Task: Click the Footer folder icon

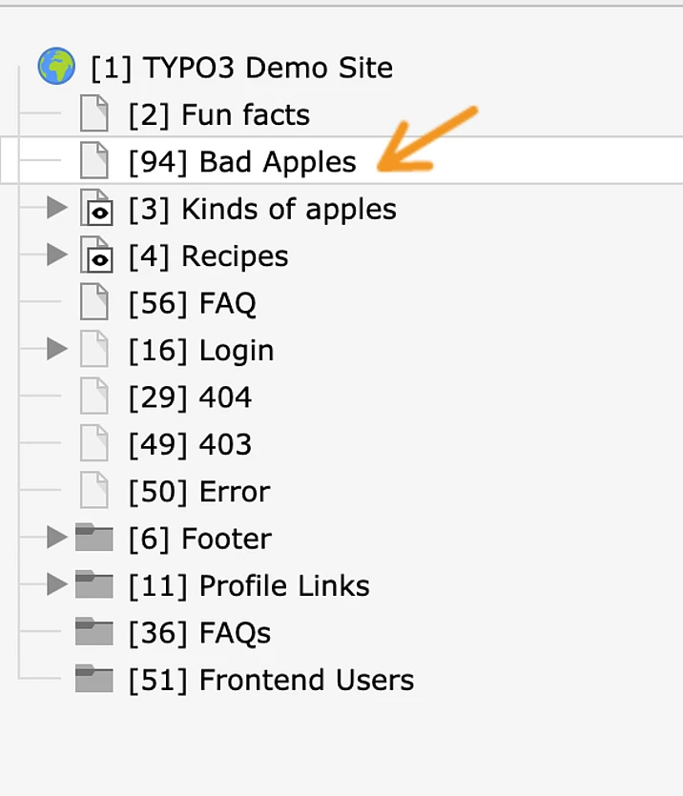Action: tap(94, 539)
